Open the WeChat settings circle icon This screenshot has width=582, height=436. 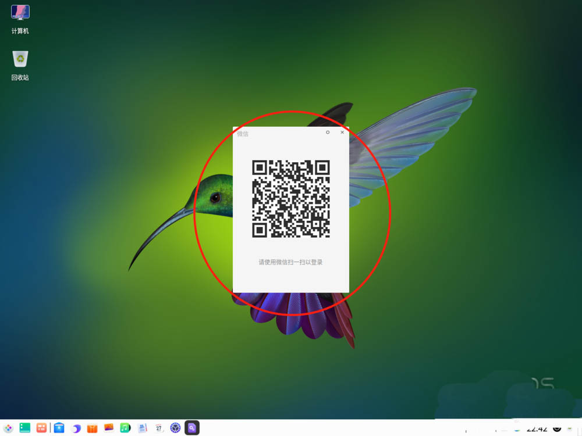coord(328,133)
